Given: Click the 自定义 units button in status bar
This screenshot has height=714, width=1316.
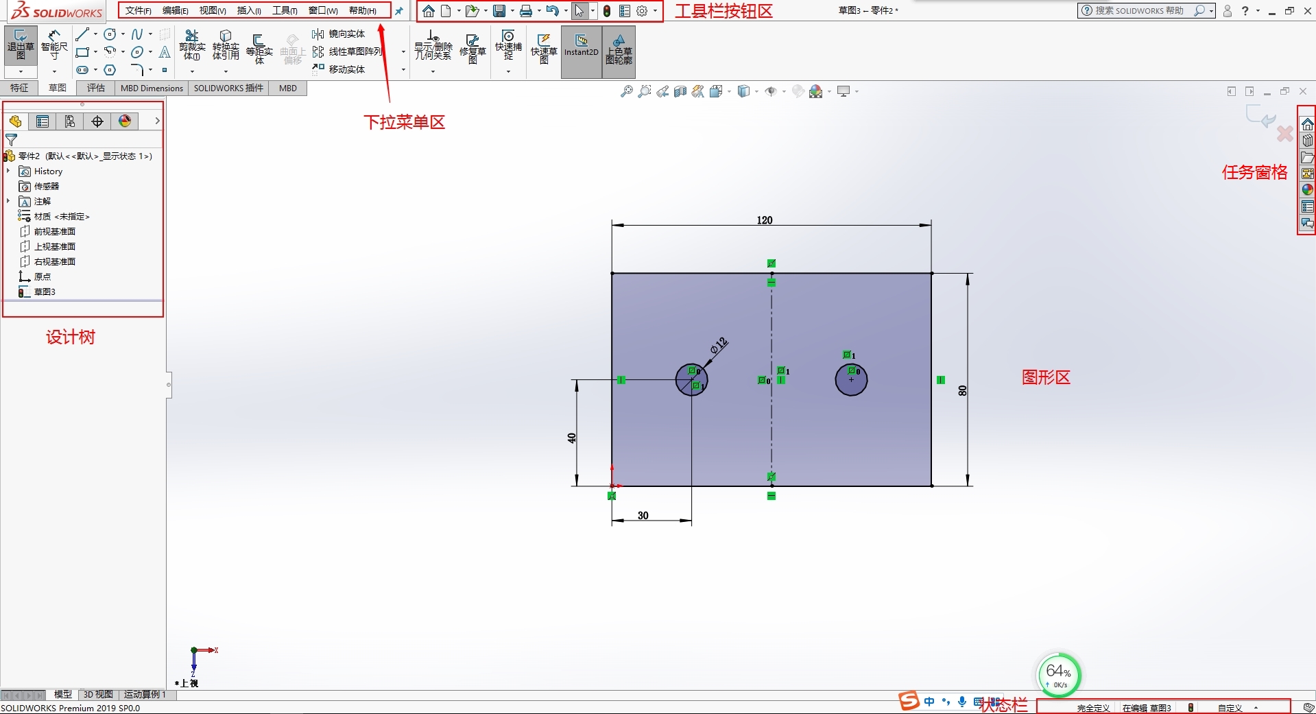Looking at the screenshot, I should point(1230,708).
